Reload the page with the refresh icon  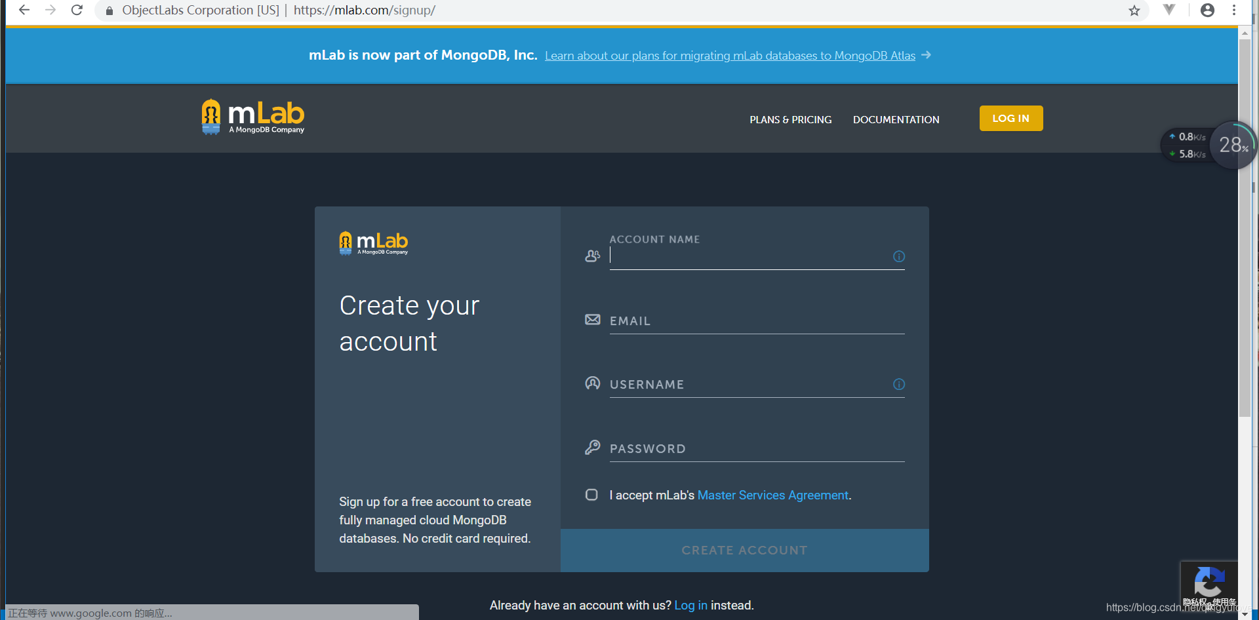pos(77,10)
